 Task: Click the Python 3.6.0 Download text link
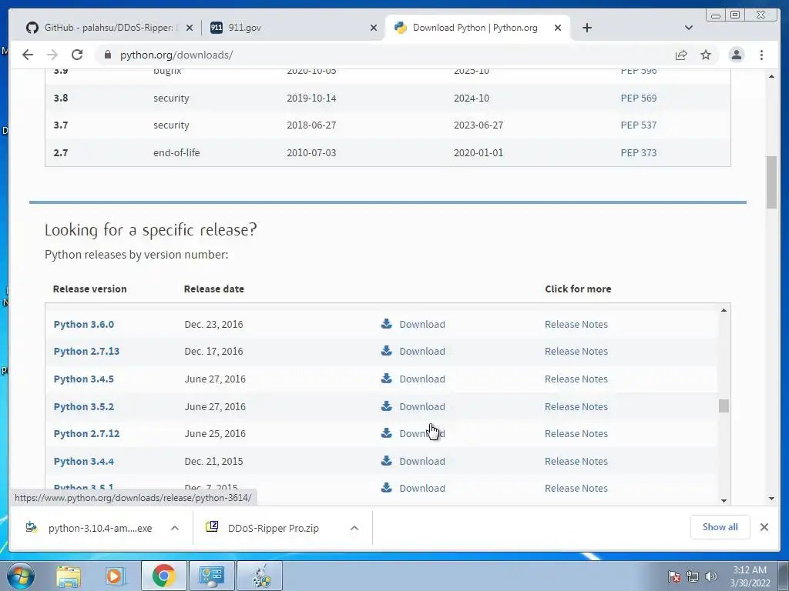coord(422,324)
